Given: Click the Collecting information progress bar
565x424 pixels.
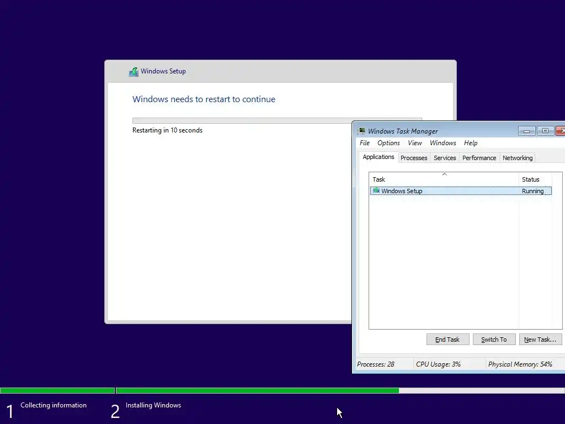Looking at the screenshot, I should [57, 390].
